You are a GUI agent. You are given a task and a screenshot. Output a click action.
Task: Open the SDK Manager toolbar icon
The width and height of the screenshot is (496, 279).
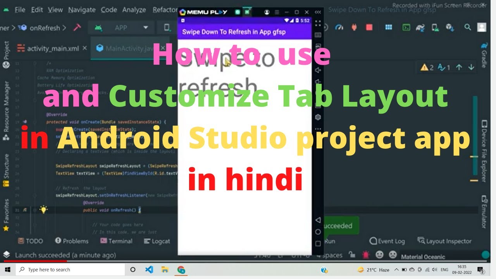point(449,27)
